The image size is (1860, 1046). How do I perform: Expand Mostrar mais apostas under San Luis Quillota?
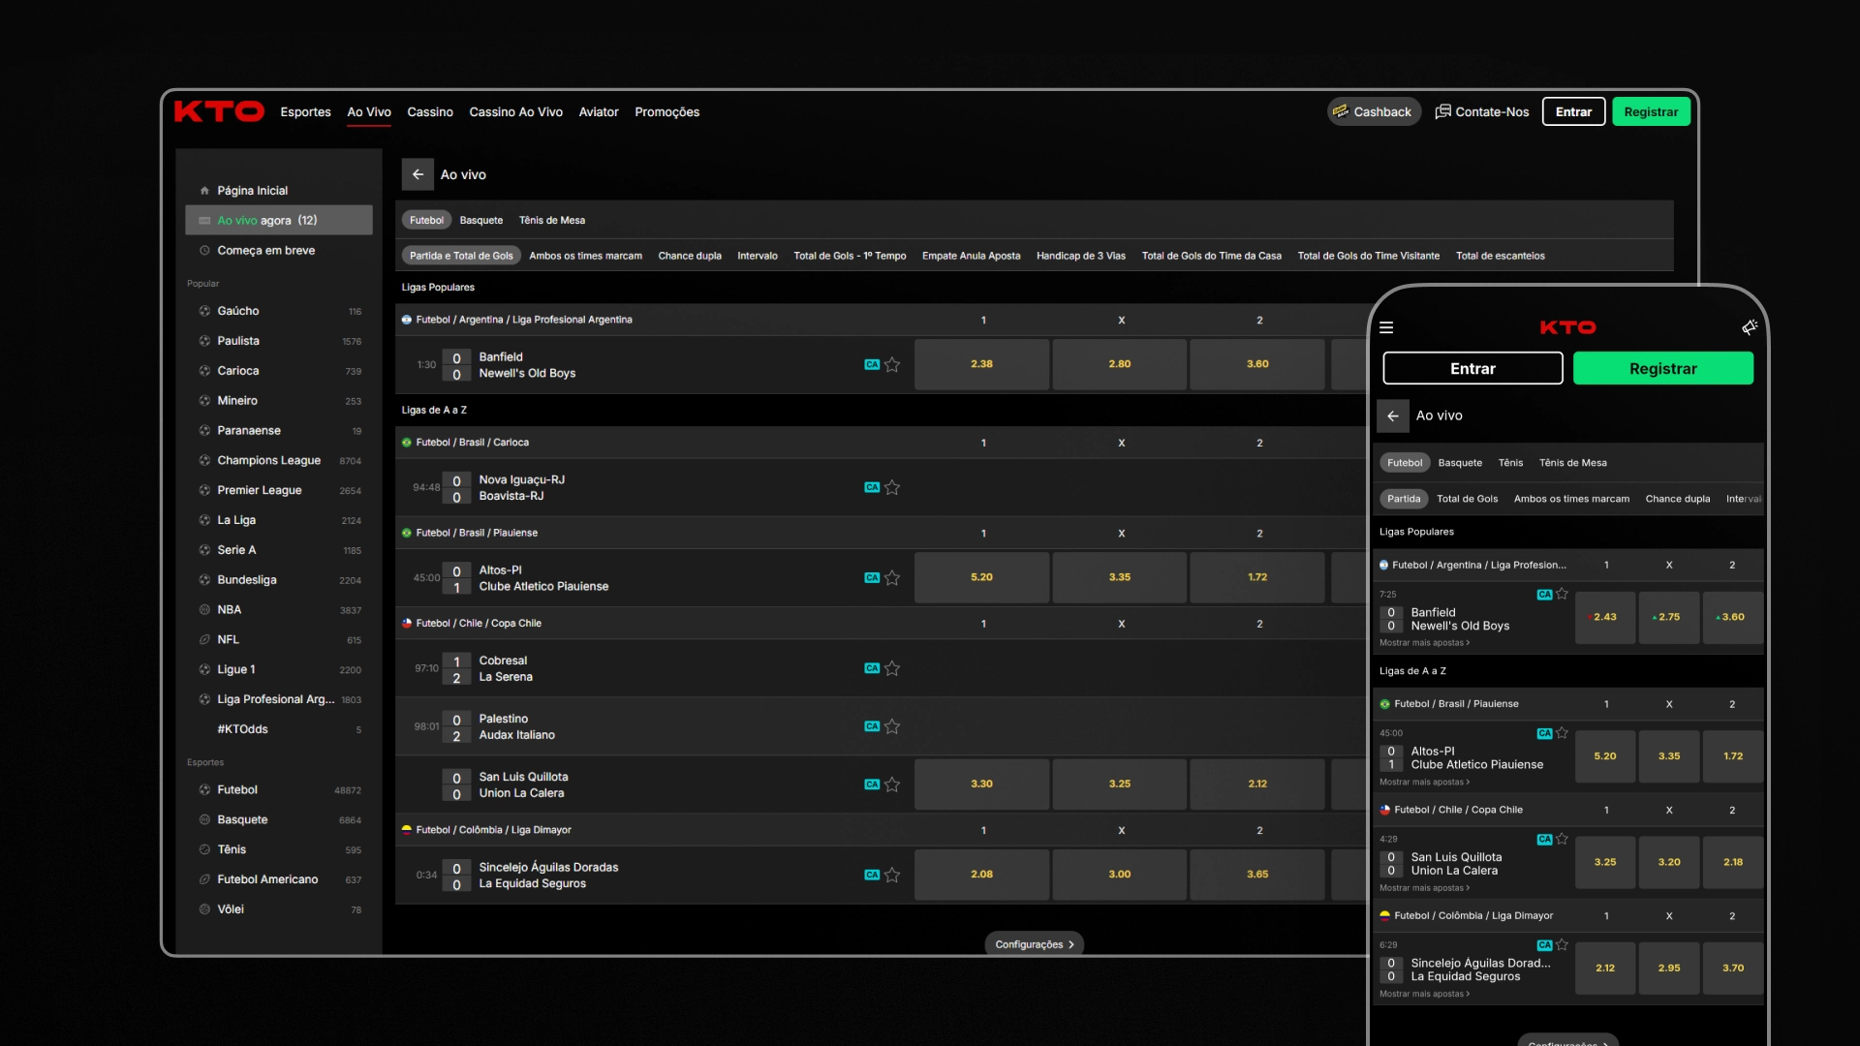pyautogui.click(x=1424, y=888)
